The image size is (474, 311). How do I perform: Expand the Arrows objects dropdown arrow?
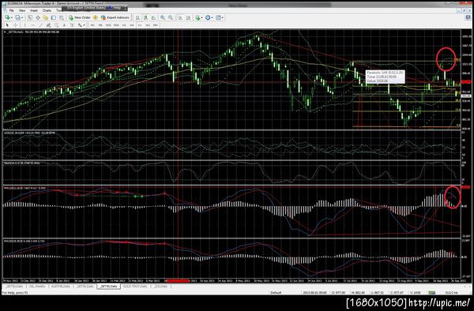pyautogui.click(x=84, y=25)
